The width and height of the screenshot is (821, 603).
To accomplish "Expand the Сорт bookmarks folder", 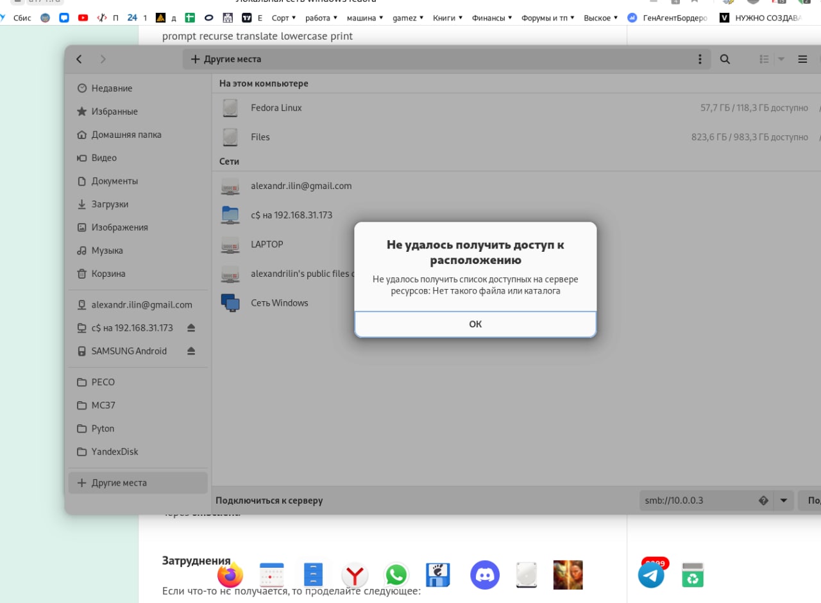I will (x=284, y=18).
